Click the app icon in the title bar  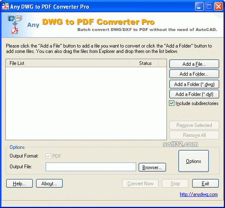[5, 7]
